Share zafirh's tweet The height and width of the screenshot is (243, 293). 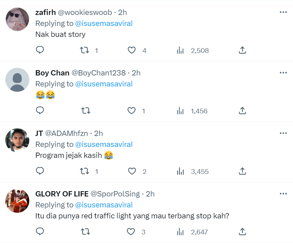(x=242, y=50)
